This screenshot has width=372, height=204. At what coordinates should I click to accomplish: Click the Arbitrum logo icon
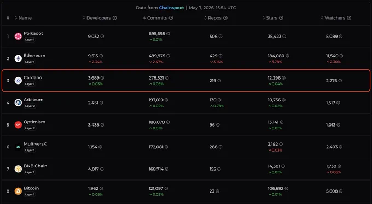(18, 103)
